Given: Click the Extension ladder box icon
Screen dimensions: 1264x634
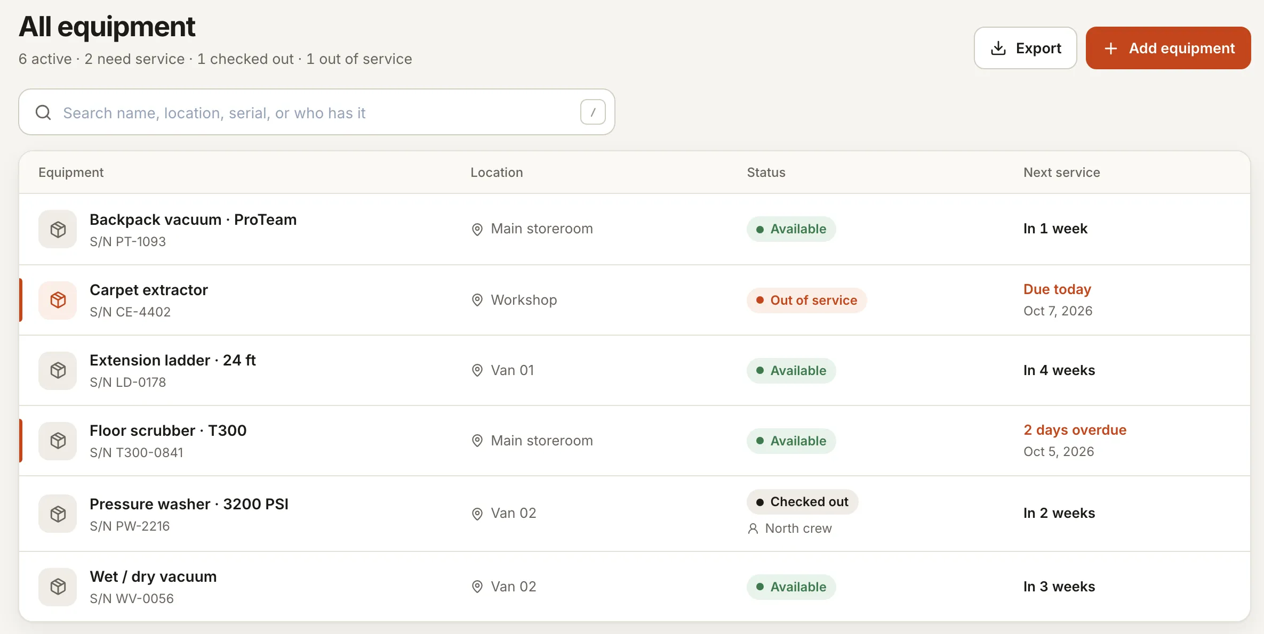Looking at the screenshot, I should click(x=58, y=370).
